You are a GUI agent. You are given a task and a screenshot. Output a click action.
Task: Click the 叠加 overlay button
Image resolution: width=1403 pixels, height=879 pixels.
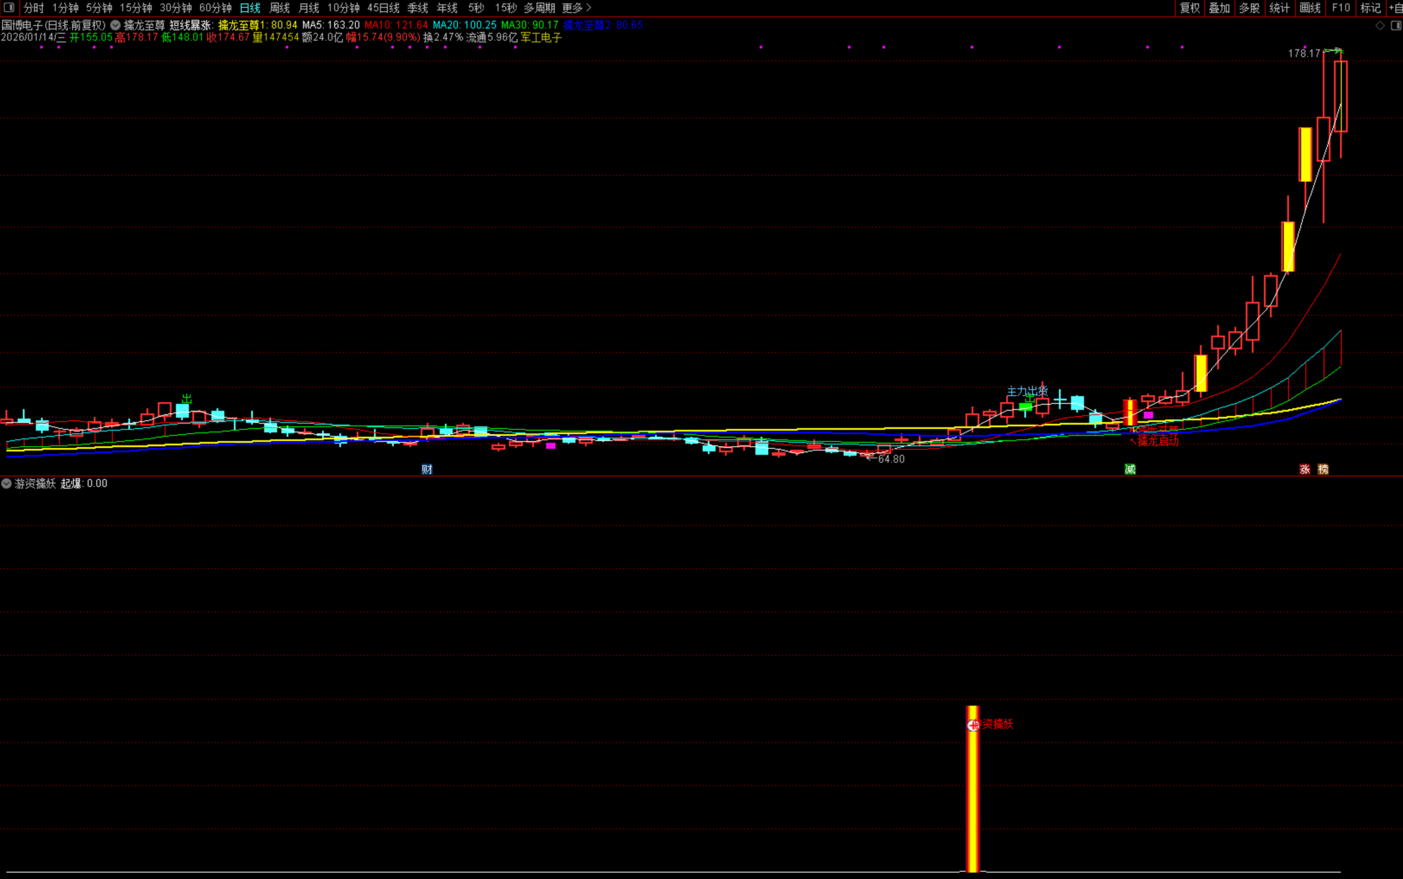[x=1219, y=8]
